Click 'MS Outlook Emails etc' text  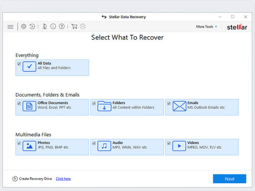click(x=206, y=108)
